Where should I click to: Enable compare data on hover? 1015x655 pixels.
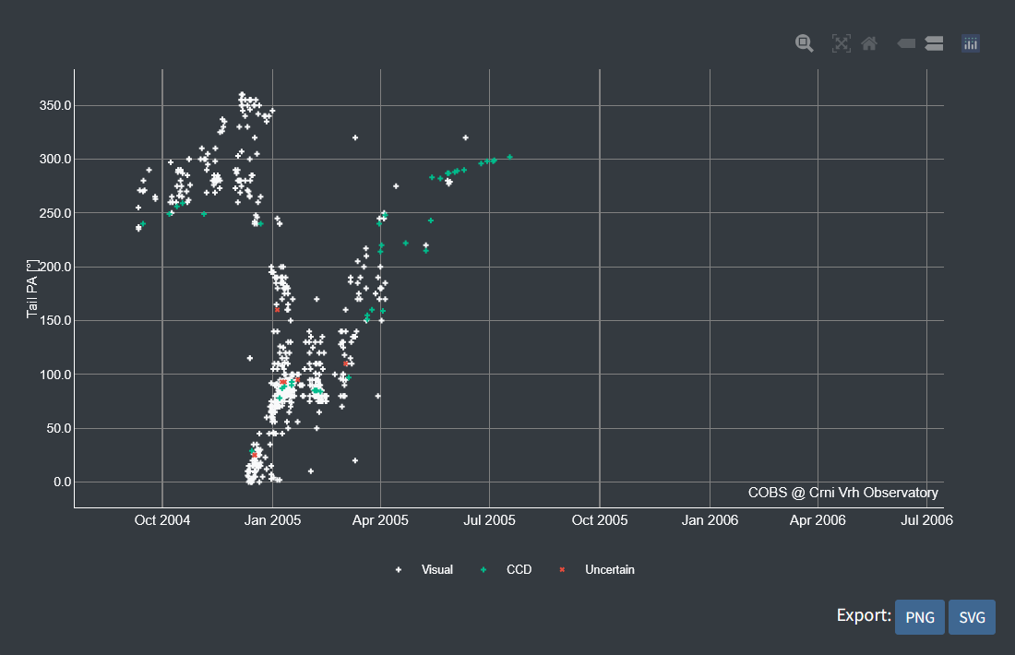934,43
